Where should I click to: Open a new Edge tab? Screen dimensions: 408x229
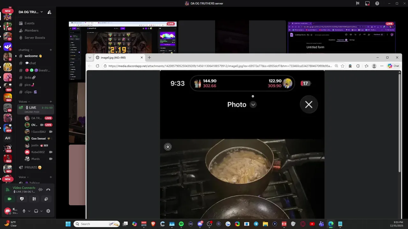pos(149,58)
